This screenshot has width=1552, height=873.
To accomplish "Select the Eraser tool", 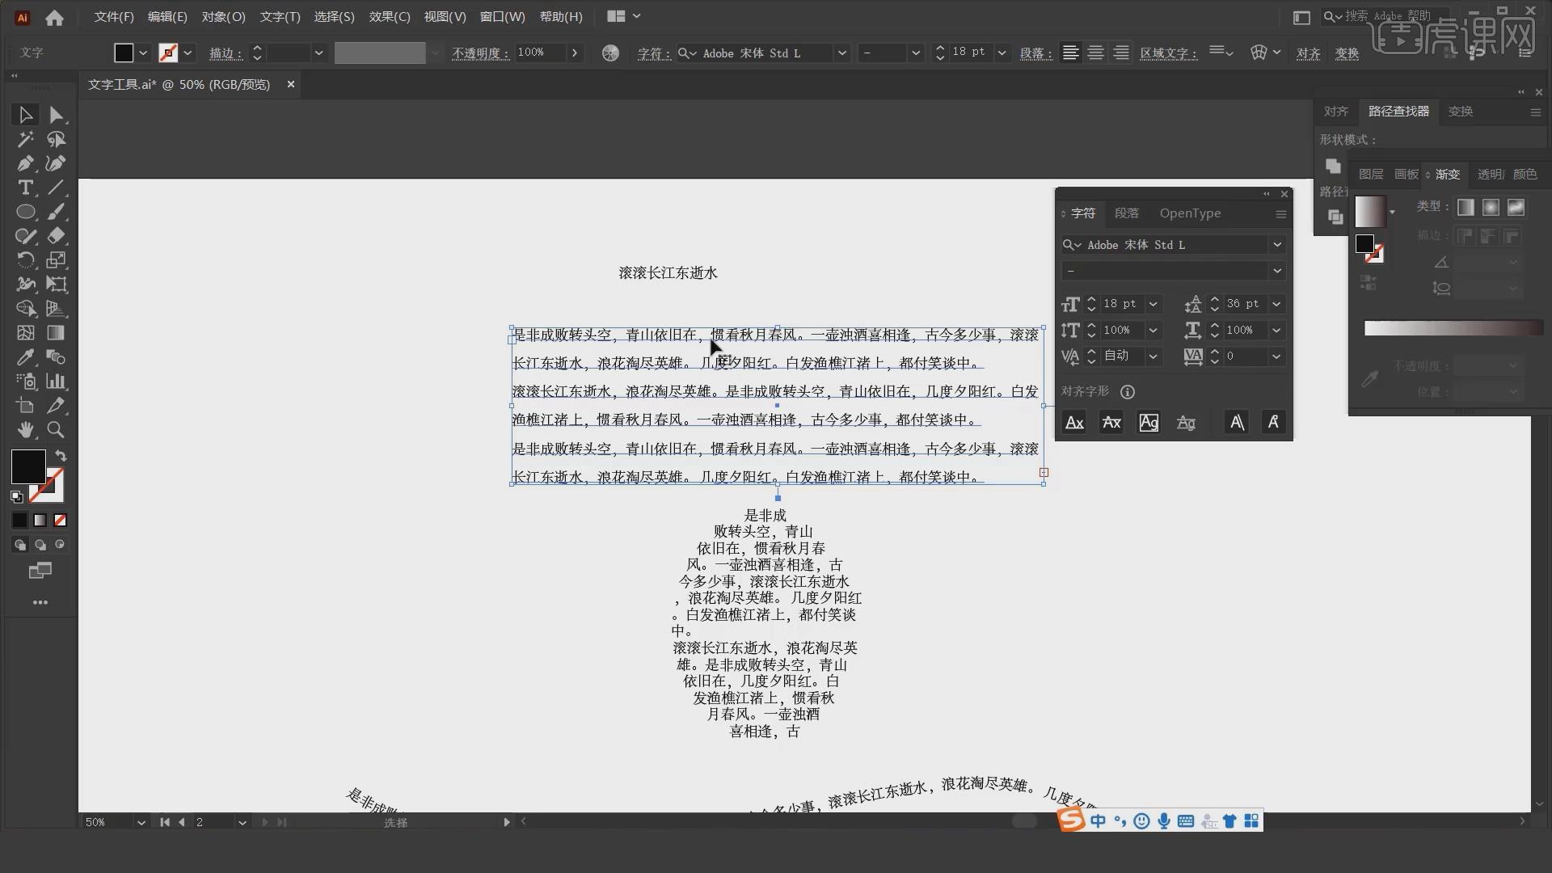I will pos(56,236).
